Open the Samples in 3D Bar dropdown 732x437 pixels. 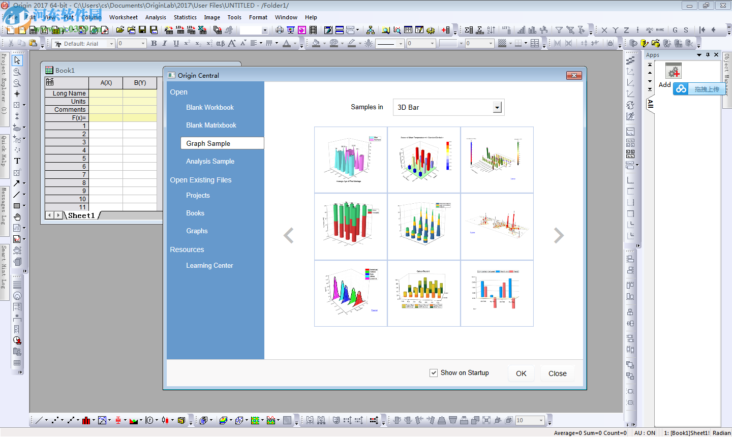[497, 107]
